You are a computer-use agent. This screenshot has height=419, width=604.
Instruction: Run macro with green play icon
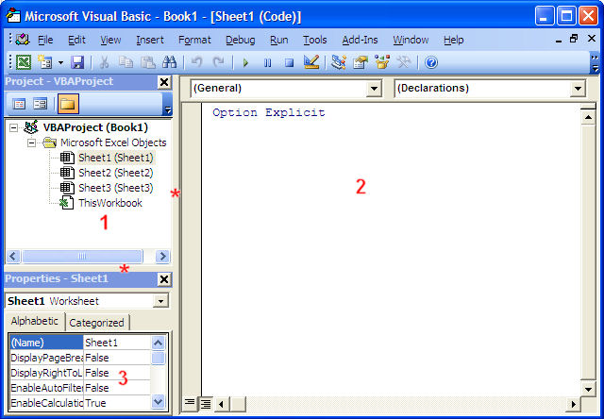pyautogui.click(x=245, y=62)
